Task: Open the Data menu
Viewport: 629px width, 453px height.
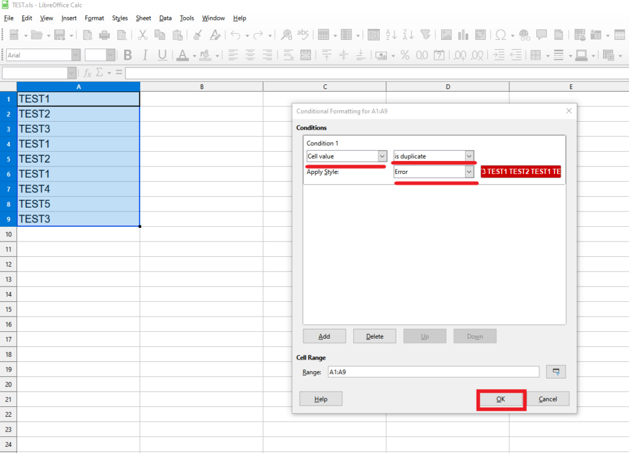Action: tap(165, 18)
